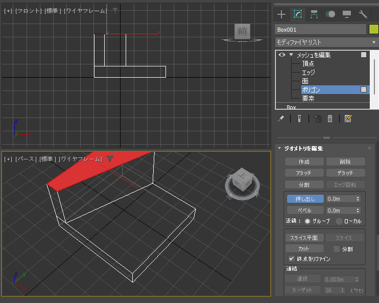Open the Front viewport [+] menu
Viewport: 379px width, 303px height.
coord(8,11)
